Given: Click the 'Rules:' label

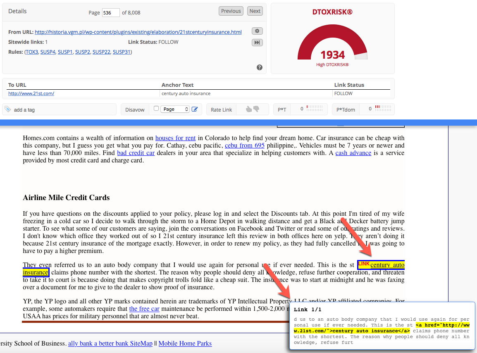Looking at the screenshot, I should point(16,52).
